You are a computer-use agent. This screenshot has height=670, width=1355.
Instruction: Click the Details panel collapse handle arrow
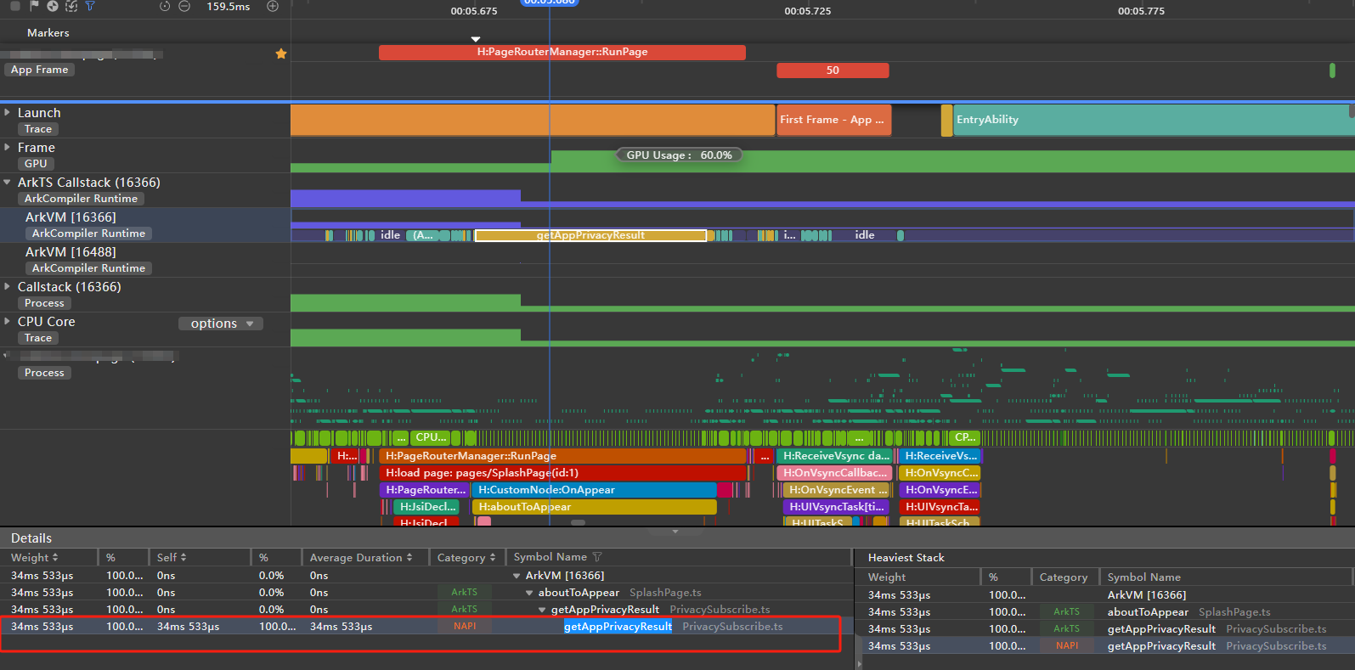point(675,532)
